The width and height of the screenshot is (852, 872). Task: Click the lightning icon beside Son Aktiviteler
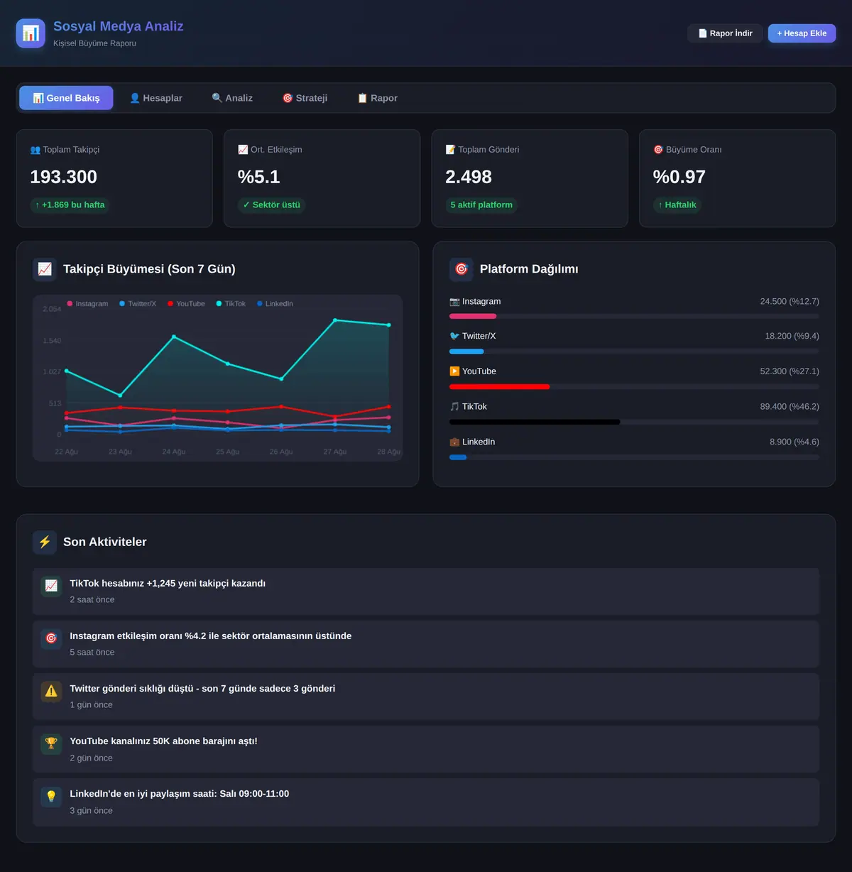(45, 542)
